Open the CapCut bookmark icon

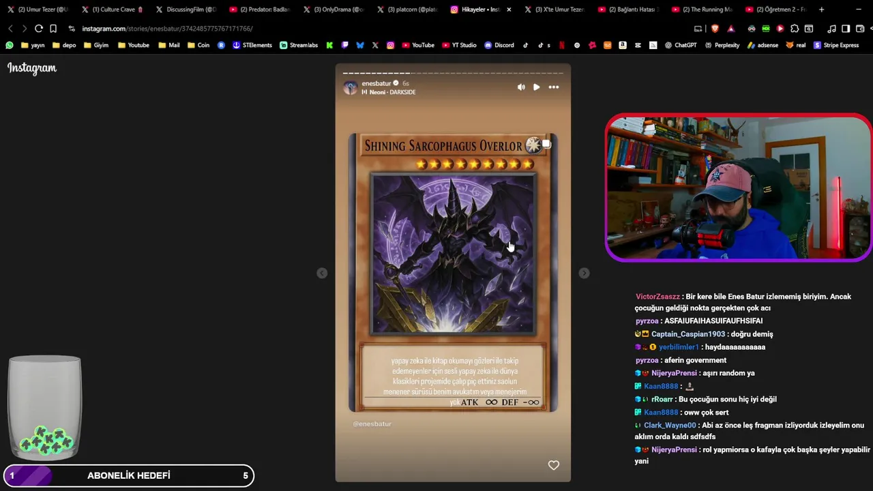tap(638, 45)
